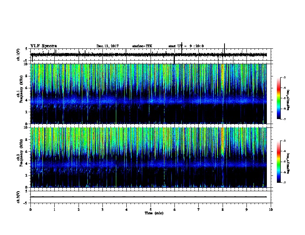305x235 pixels.
Task: Click time axis tick label "9"
Action: click(x=246, y=210)
